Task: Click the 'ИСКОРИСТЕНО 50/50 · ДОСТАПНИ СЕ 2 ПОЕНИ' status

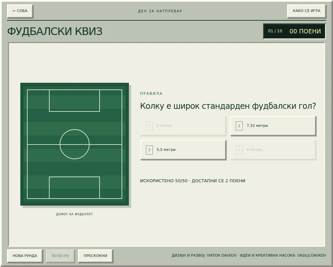Action: (192, 181)
